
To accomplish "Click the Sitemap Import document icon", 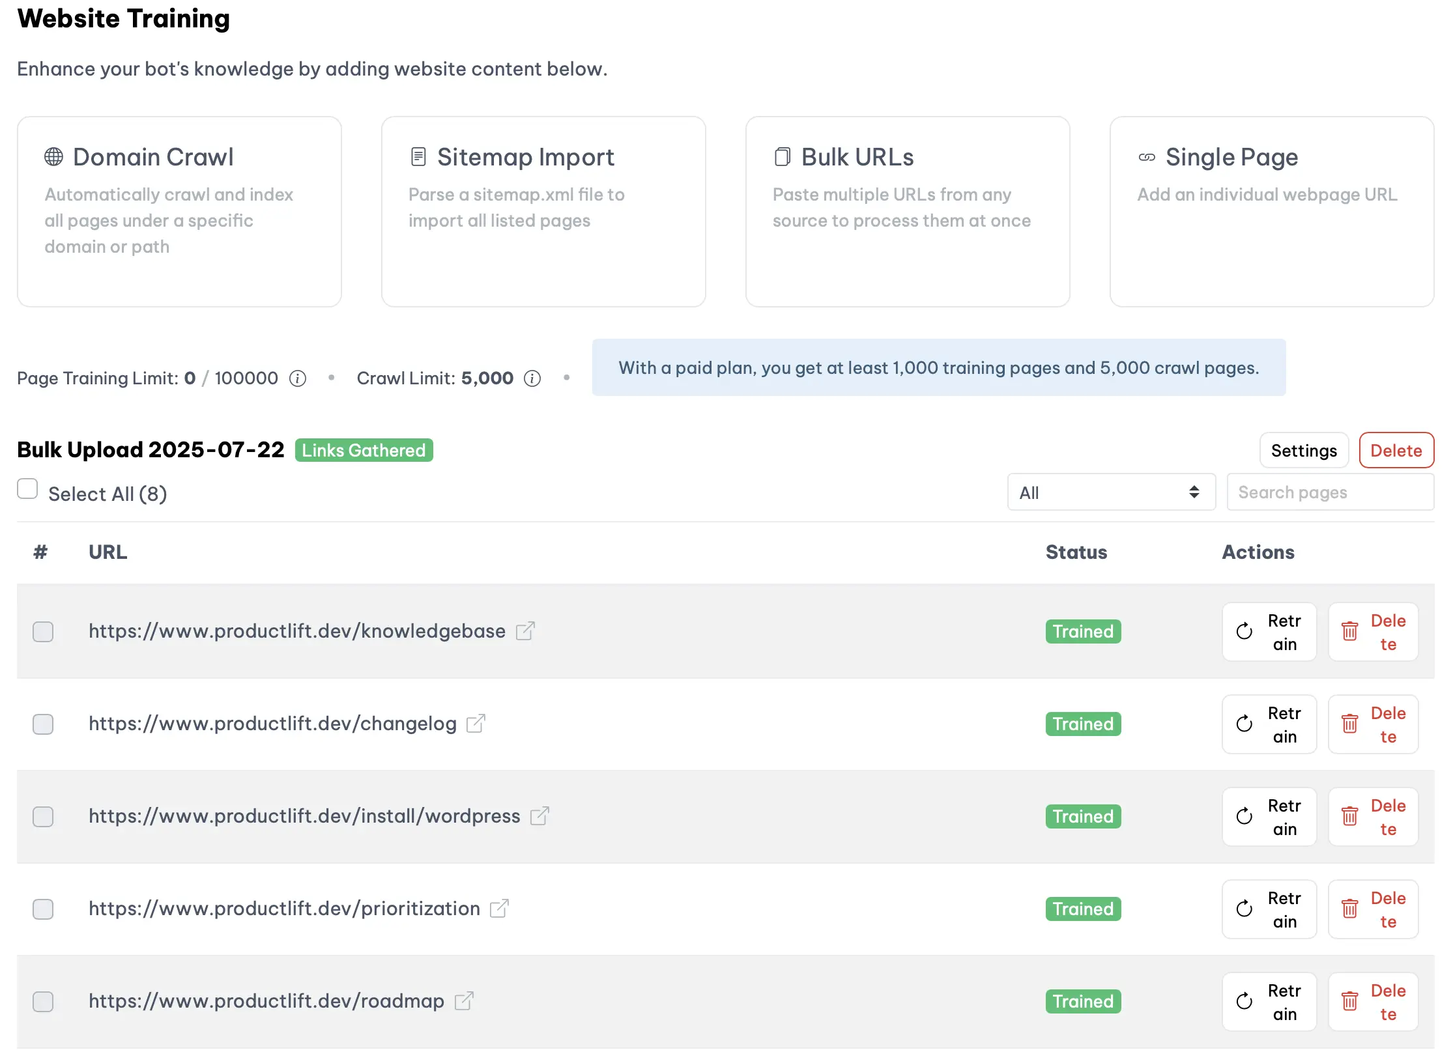I will [418, 156].
